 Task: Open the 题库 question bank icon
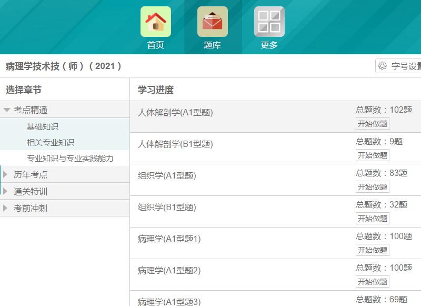pos(213,22)
